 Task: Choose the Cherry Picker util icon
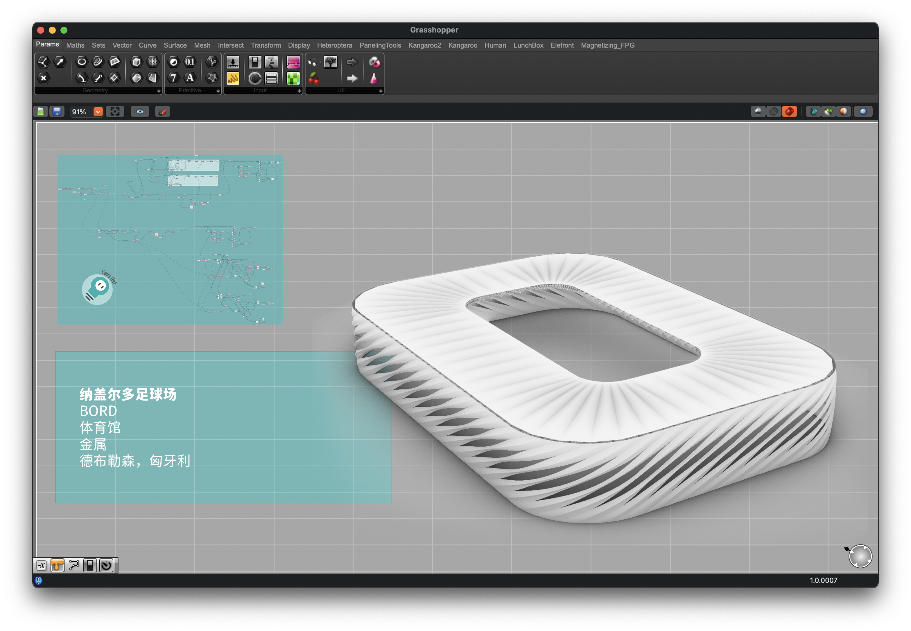[314, 78]
